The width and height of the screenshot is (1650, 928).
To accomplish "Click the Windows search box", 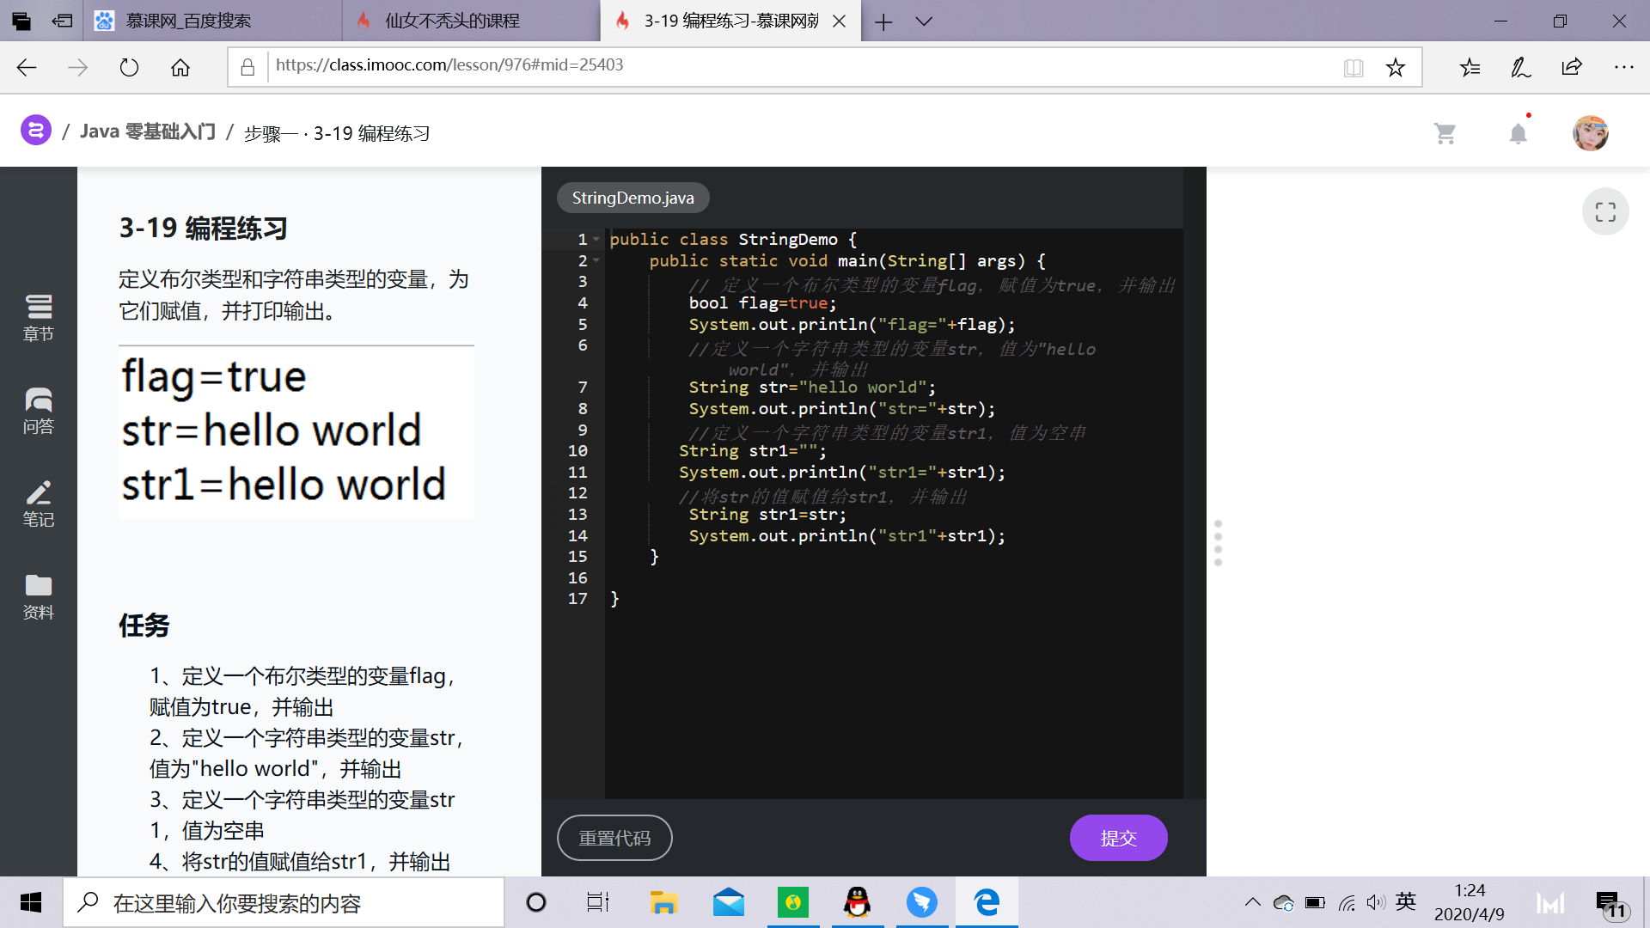I will 284,902.
